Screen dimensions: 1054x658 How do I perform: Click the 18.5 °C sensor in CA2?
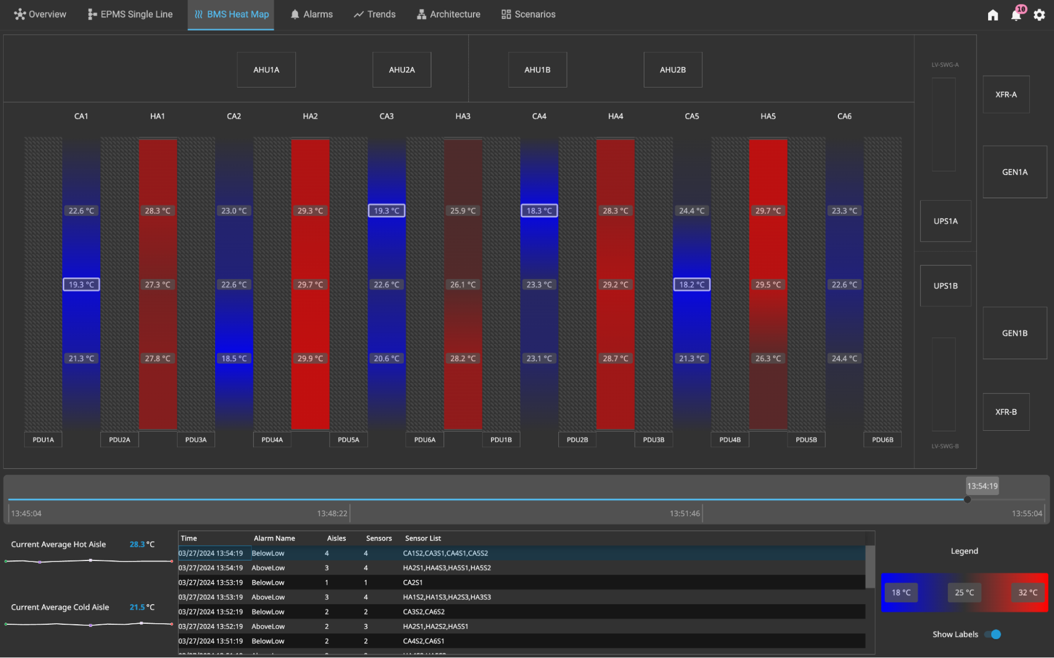[234, 359]
